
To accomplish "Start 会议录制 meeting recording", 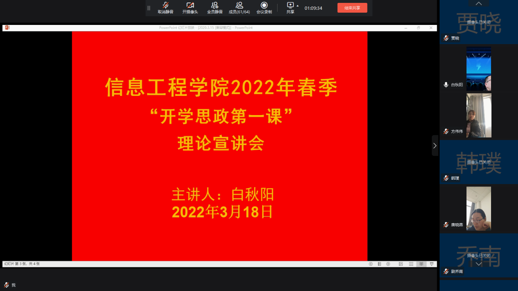I will (264, 7).
